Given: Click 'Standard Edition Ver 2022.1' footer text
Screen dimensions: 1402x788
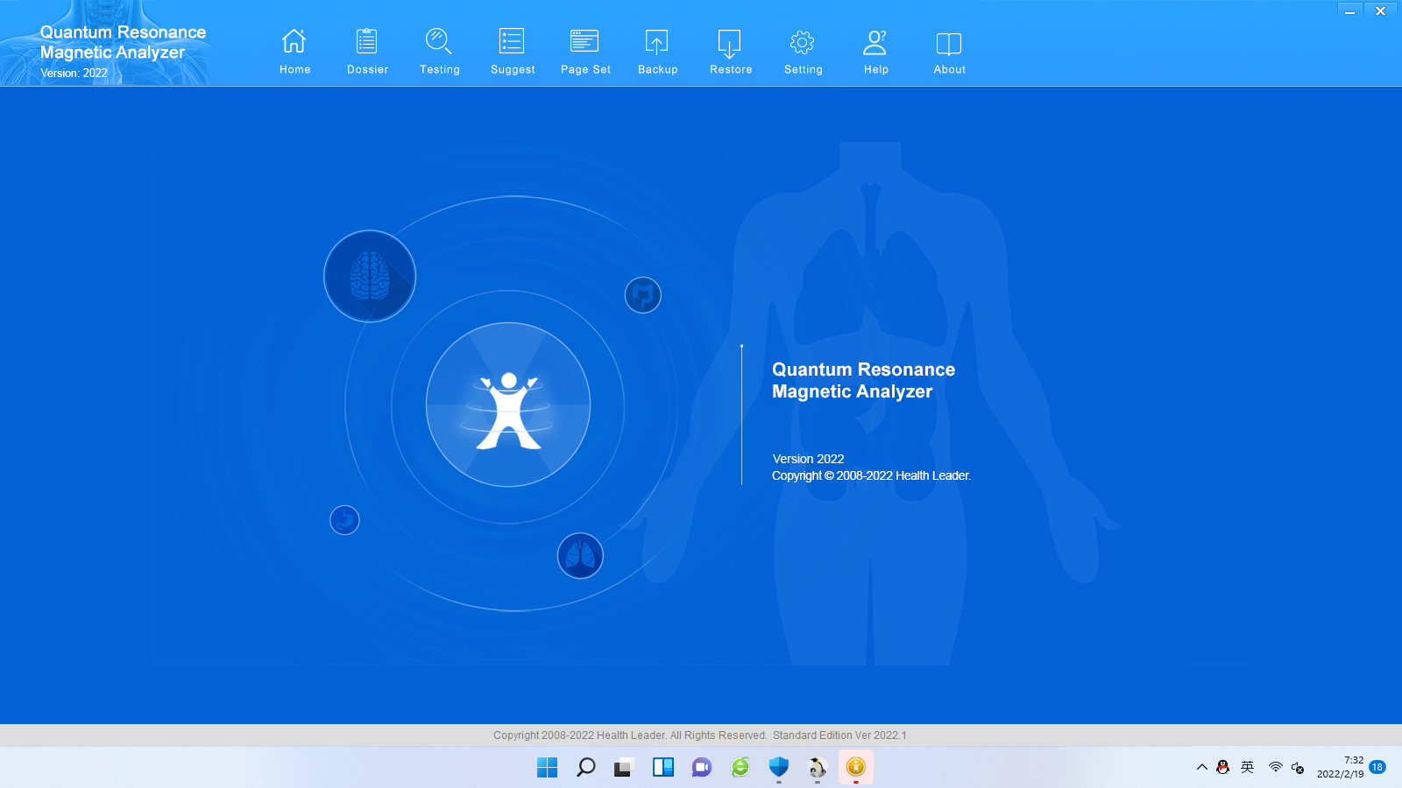Looking at the screenshot, I should click(839, 735).
